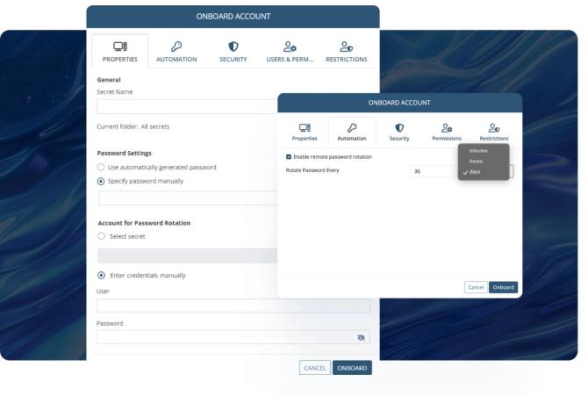Click the user-gear icon above USERS & PERM...

290,47
